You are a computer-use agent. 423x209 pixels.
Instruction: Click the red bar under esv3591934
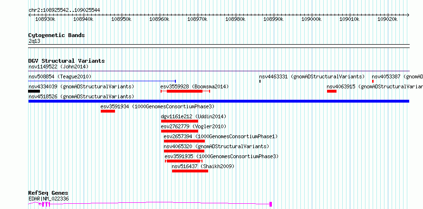(x=108, y=111)
